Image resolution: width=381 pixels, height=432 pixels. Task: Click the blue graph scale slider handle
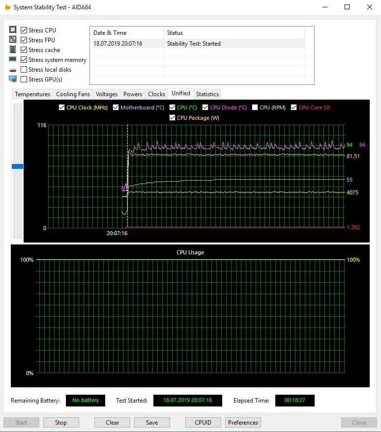tap(17, 166)
